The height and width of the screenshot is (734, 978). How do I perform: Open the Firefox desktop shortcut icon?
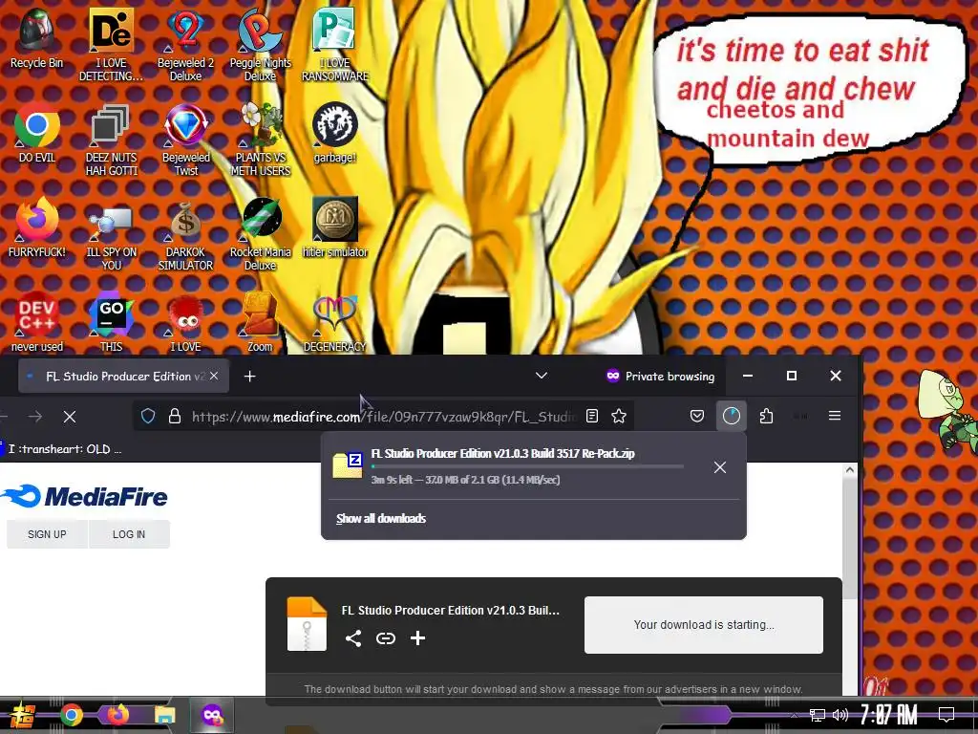(37, 227)
